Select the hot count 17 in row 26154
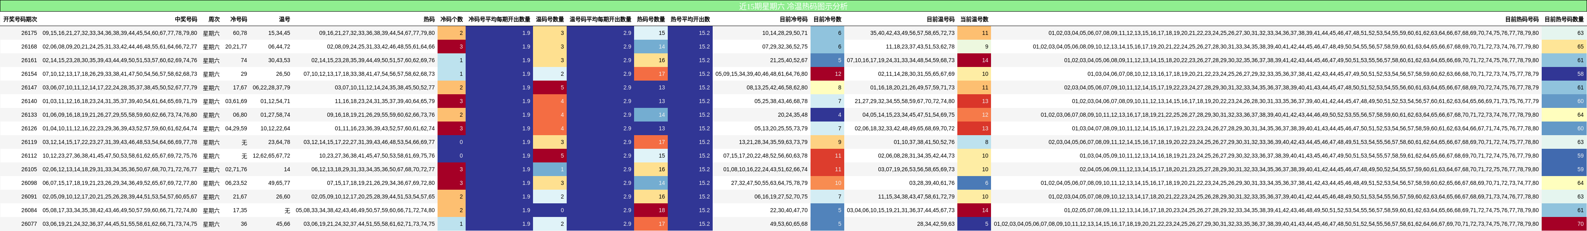Screen dimensions: 1587x231 click(651, 74)
